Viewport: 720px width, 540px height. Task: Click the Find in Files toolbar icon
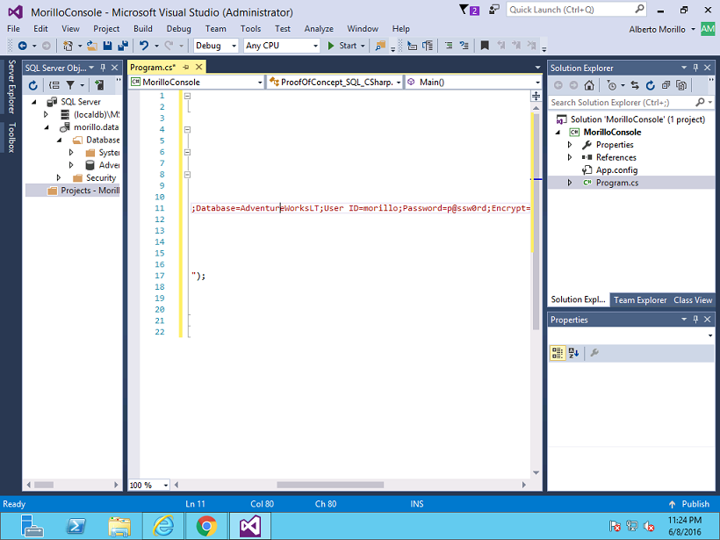(380, 46)
